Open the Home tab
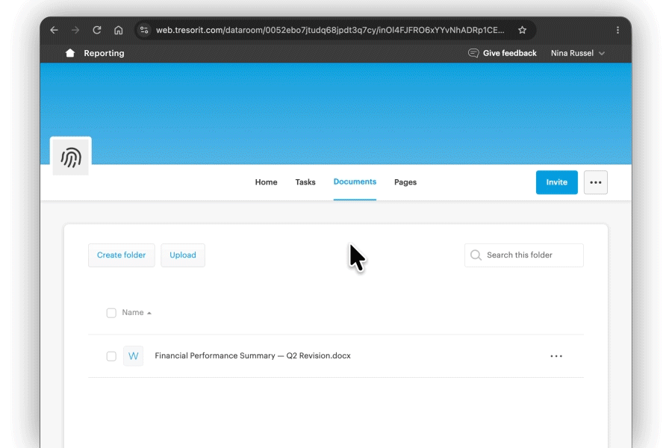 pyautogui.click(x=266, y=182)
